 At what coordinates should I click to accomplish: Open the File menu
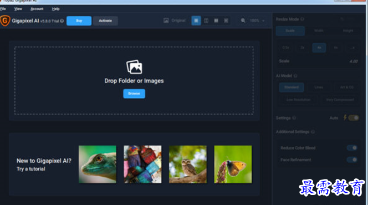click(x=3, y=9)
